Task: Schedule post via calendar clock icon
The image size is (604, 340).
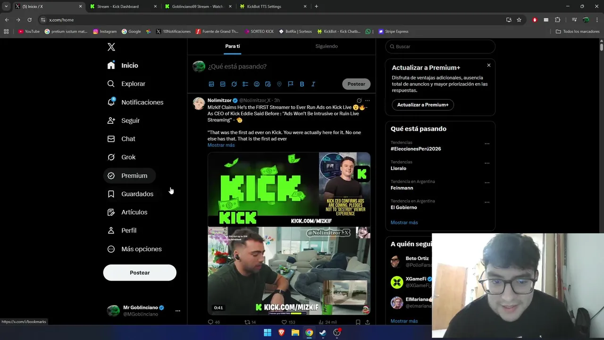Action: click(x=268, y=84)
